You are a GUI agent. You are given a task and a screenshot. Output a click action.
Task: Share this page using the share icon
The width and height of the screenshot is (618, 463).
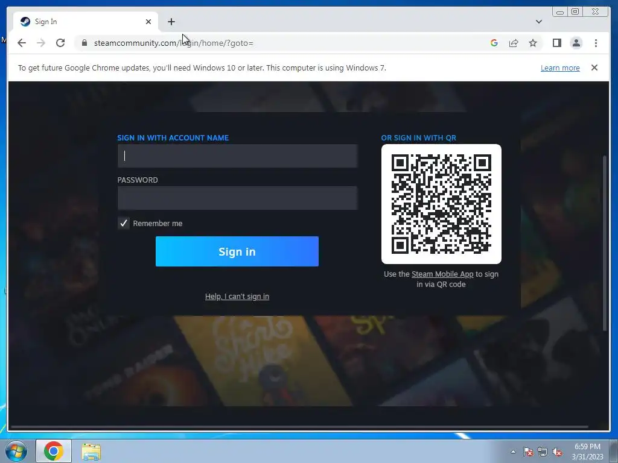point(514,43)
